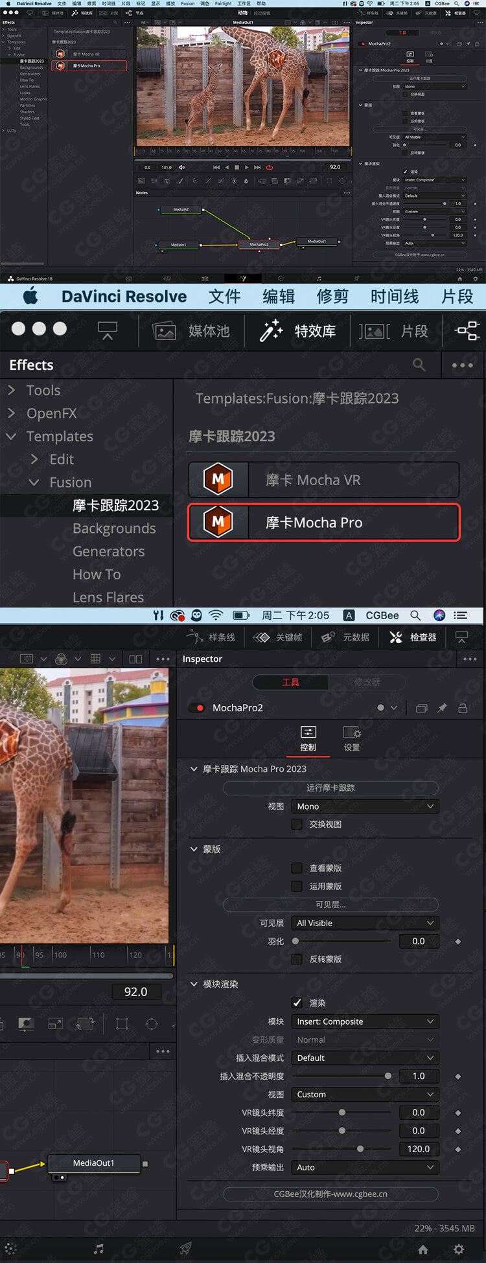Screen dimensions: 486x1263
Task: Open the enlarged 视图 Custom dropdown
Action: click(365, 1094)
